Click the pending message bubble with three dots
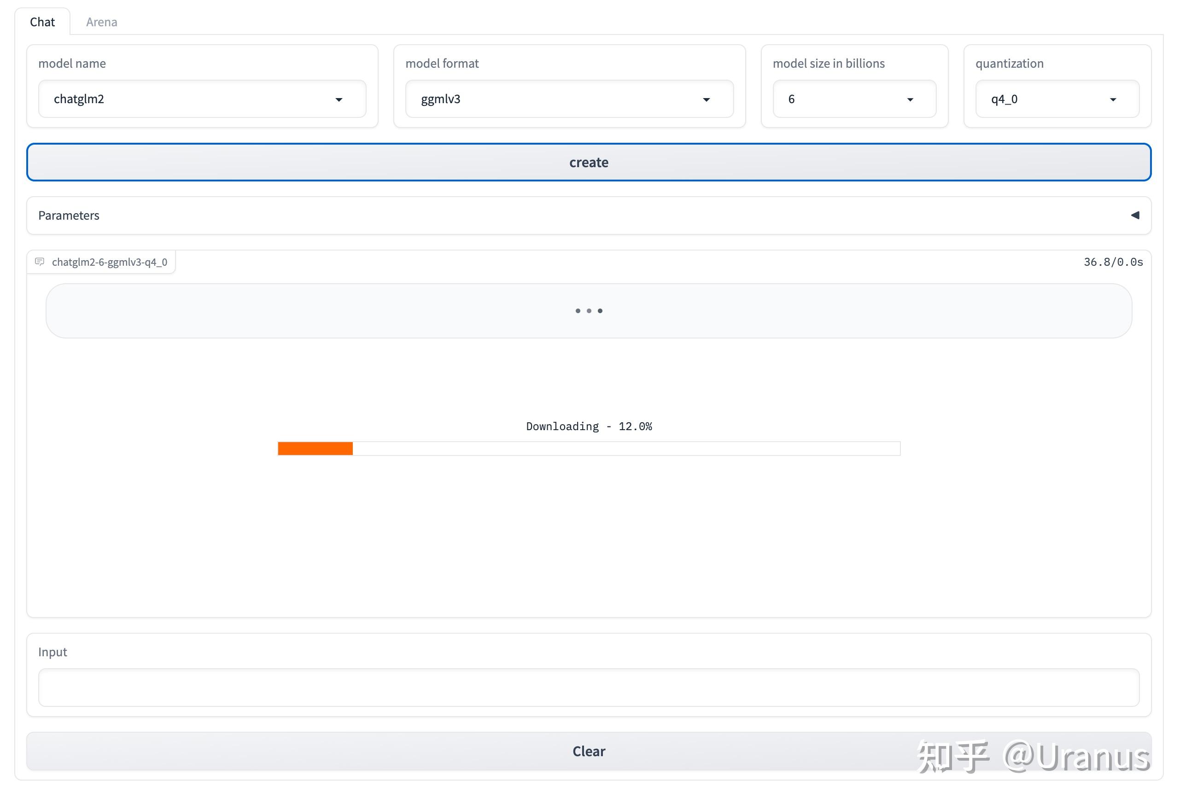 [589, 311]
